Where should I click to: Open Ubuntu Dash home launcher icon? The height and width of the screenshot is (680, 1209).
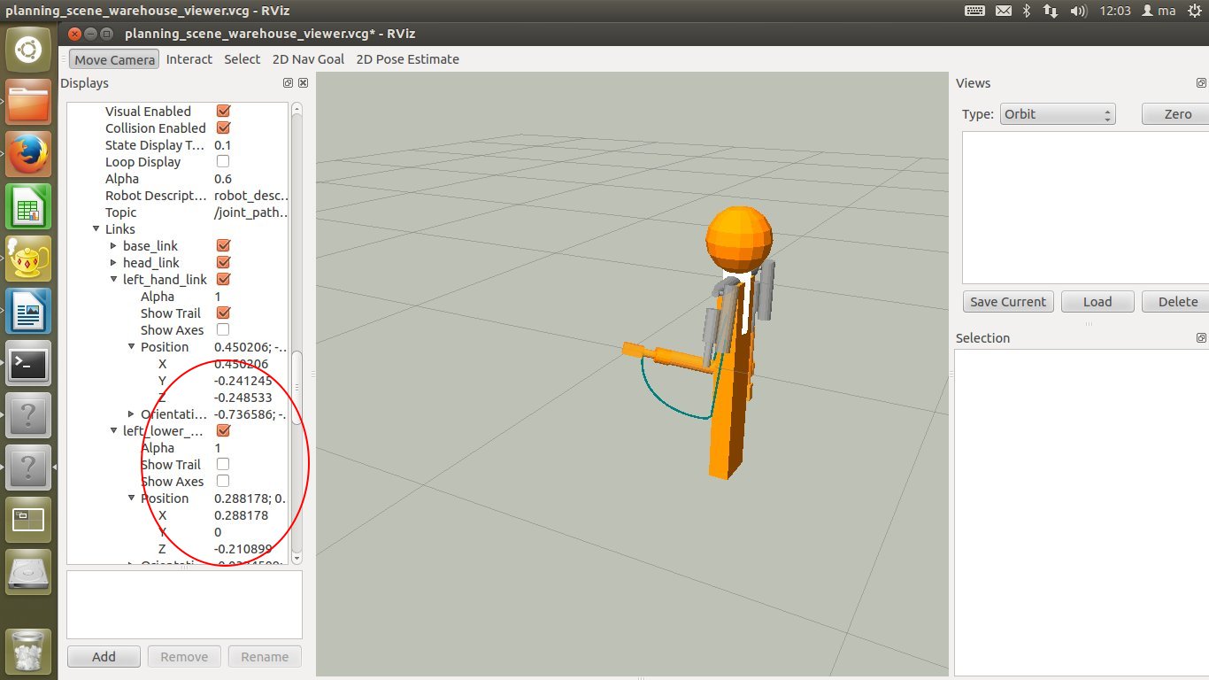coord(28,50)
